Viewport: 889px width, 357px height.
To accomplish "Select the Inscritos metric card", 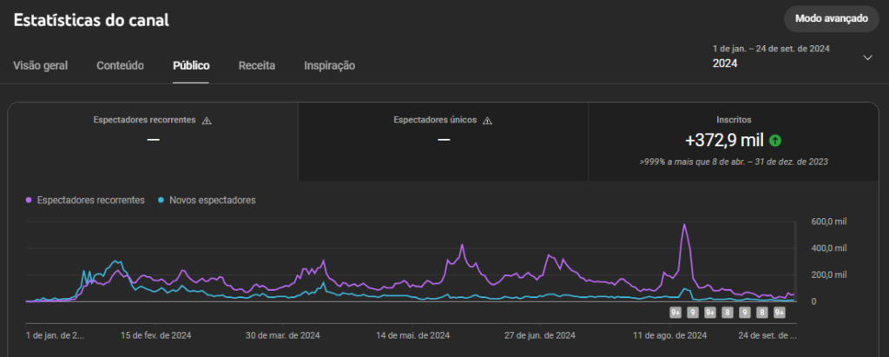I will pos(734,141).
